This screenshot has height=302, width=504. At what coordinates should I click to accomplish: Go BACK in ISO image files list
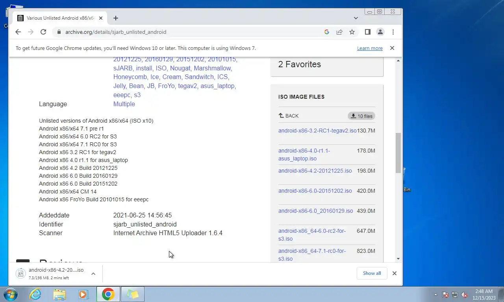tap(289, 116)
